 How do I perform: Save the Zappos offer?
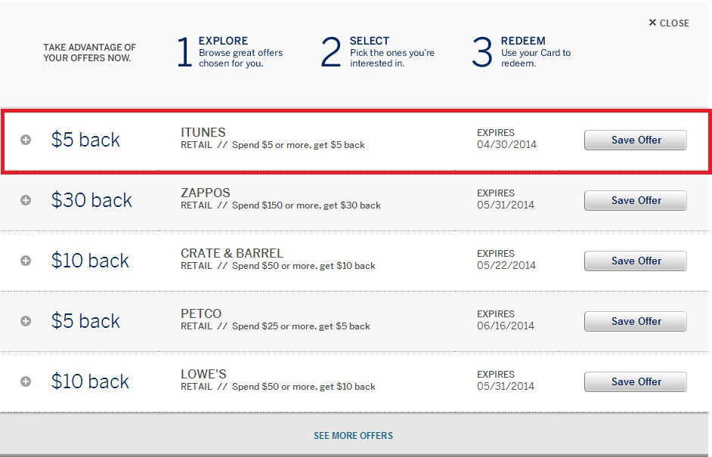click(x=635, y=200)
